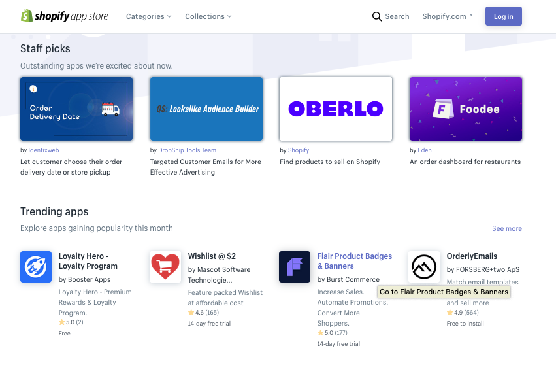Visit Identixweb developer link
This screenshot has width=556, height=378.
tap(44, 150)
